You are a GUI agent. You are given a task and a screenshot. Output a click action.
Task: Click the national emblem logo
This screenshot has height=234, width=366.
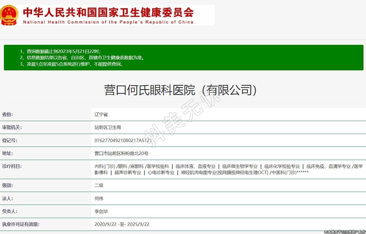coord(10,15)
